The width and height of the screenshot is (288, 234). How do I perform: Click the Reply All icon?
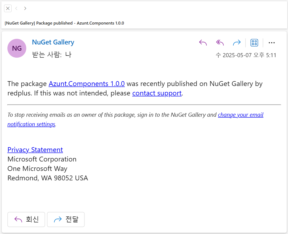220,43
